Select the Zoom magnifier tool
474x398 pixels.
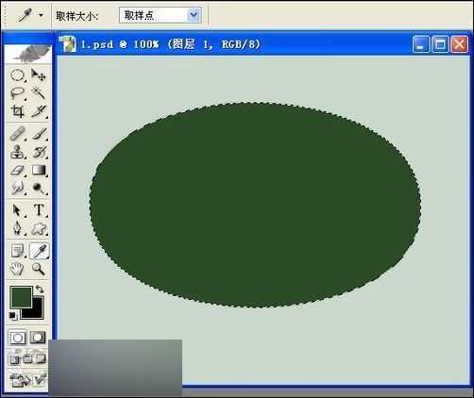[x=39, y=269]
